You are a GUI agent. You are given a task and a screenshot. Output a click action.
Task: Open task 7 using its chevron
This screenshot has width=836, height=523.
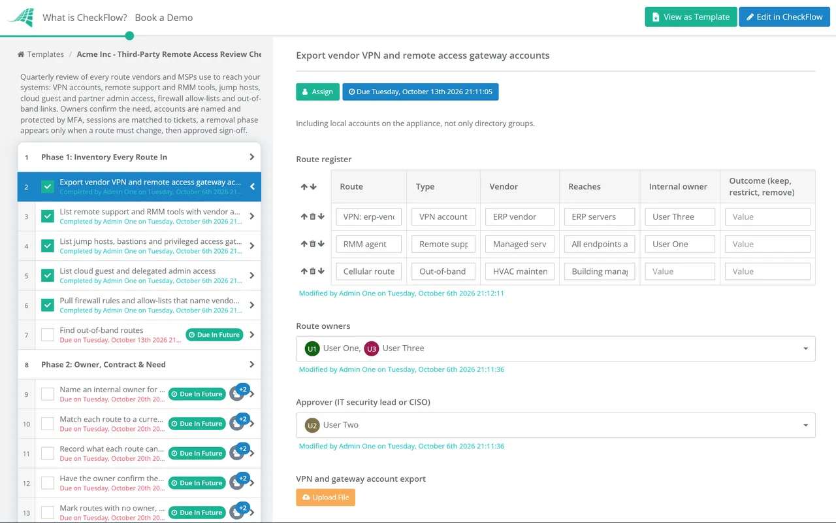tap(252, 335)
